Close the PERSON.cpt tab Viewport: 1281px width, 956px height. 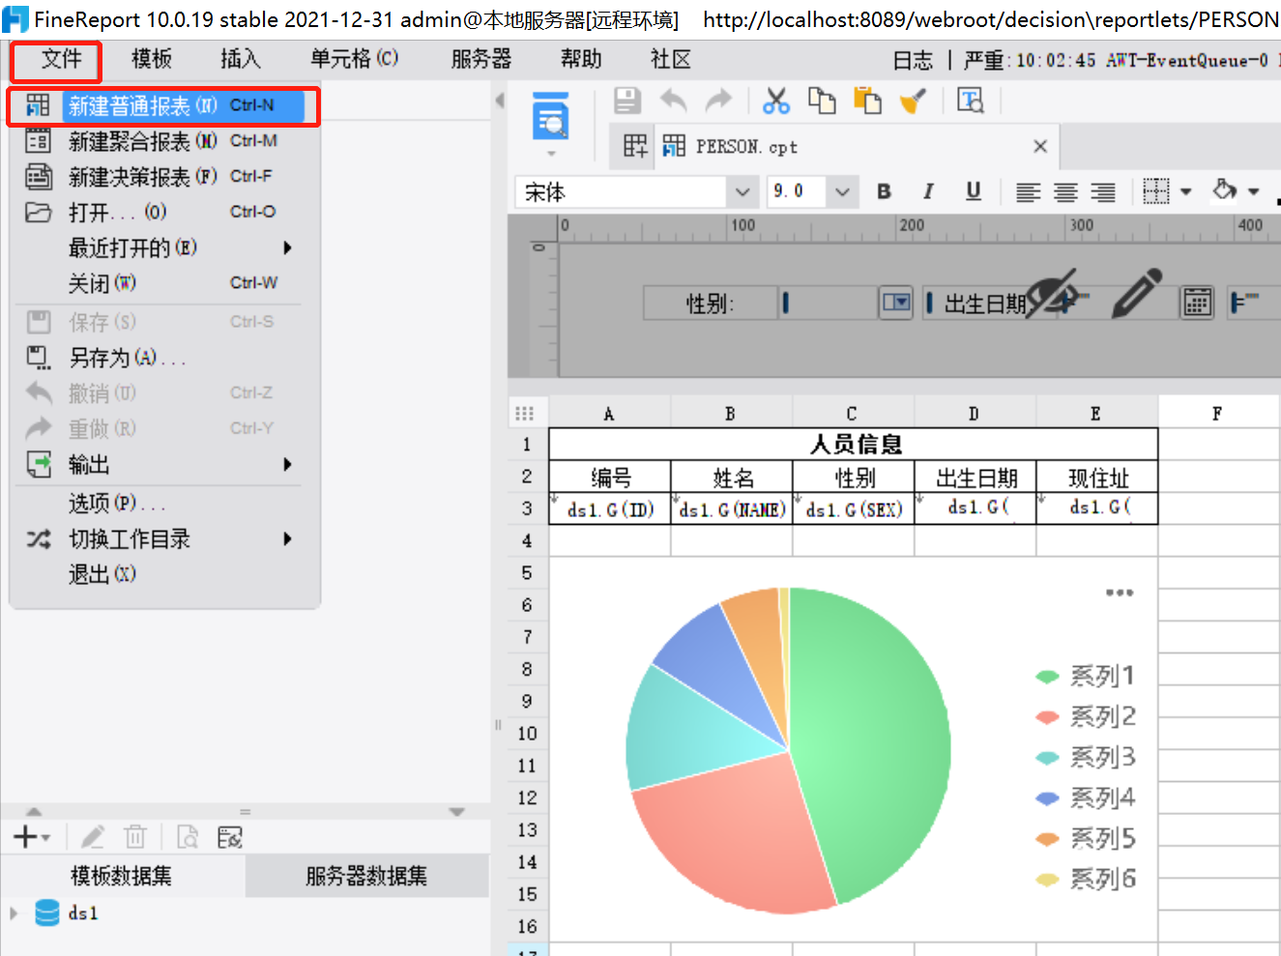coord(1040,146)
